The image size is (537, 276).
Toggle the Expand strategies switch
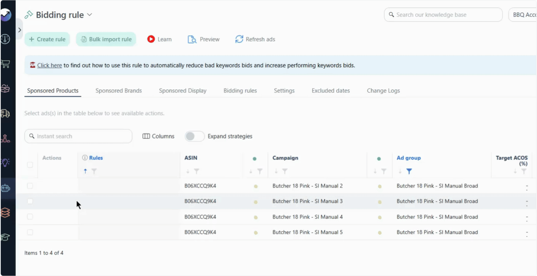(x=195, y=136)
